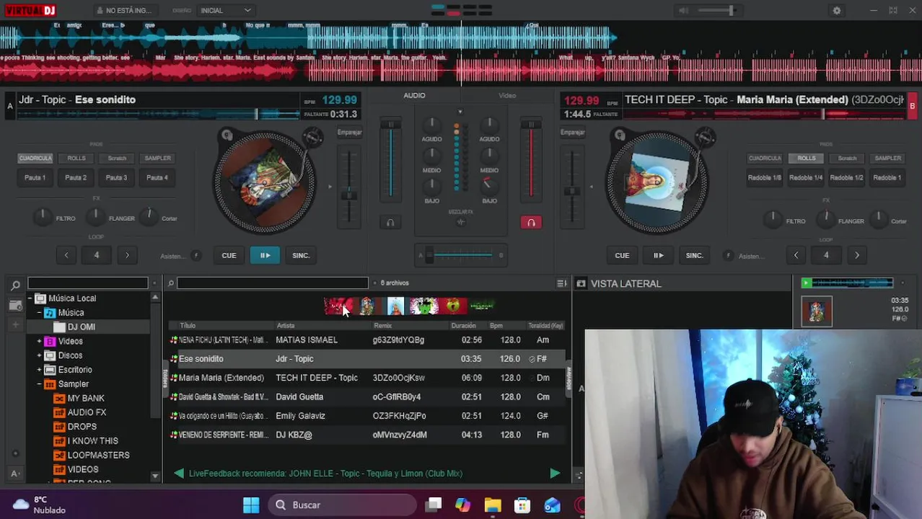This screenshot has width=922, height=519.
Task: Open the Windows Start menu
Action: click(x=251, y=505)
